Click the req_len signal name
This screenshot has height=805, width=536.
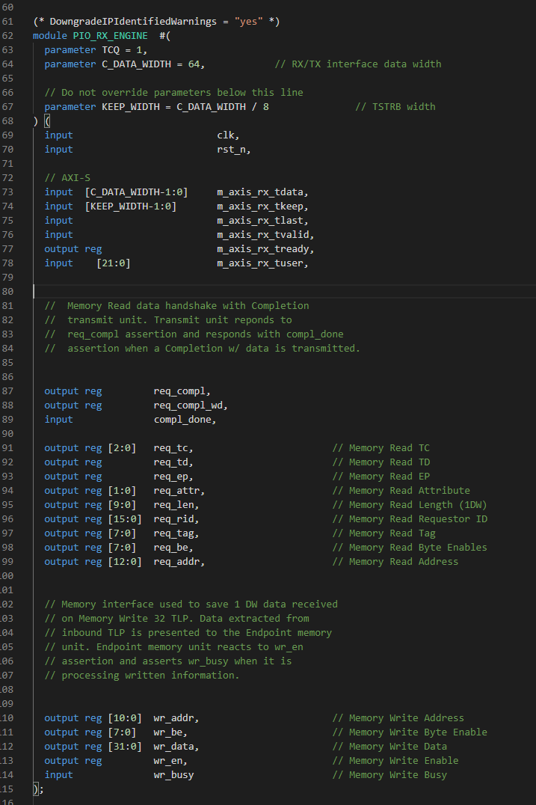[x=174, y=505]
